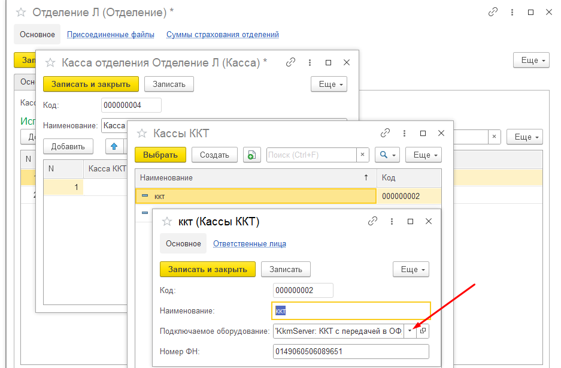
Task: Click link icon in Кассы ККТ list window
Action: pos(386,133)
